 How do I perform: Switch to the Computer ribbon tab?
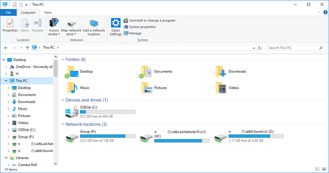tap(28, 13)
